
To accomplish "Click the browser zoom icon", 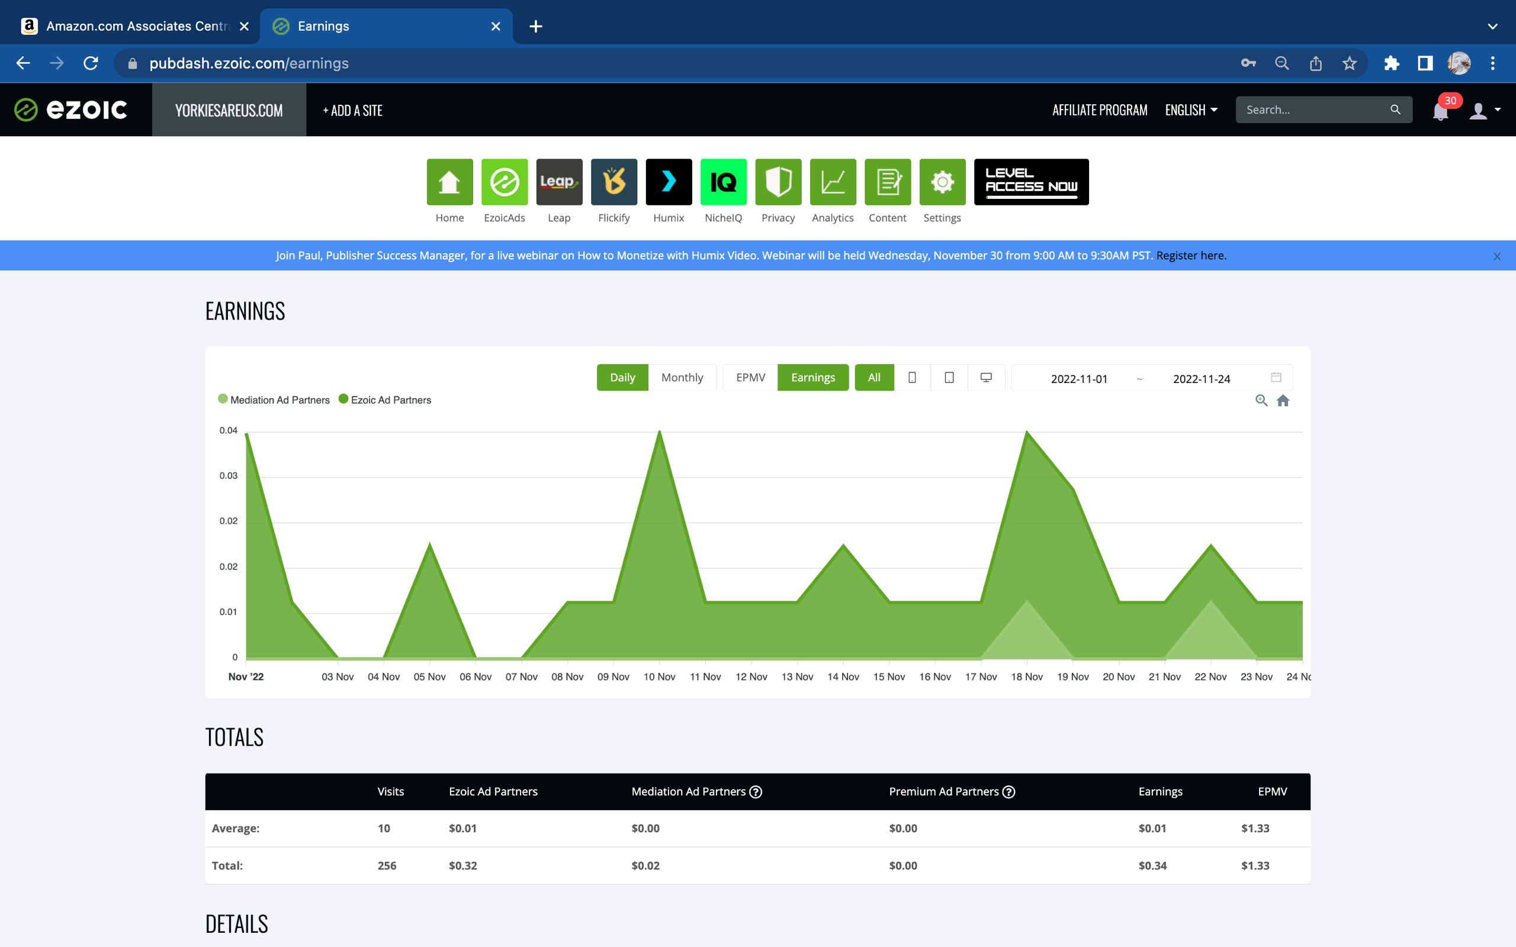I will [x=1281, y=63].
